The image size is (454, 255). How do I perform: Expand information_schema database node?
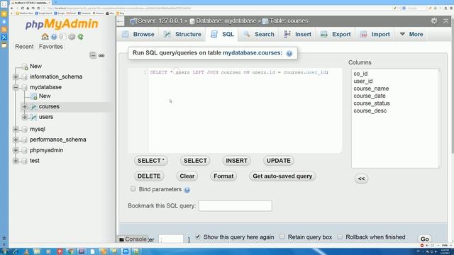(x=16, y=76)
